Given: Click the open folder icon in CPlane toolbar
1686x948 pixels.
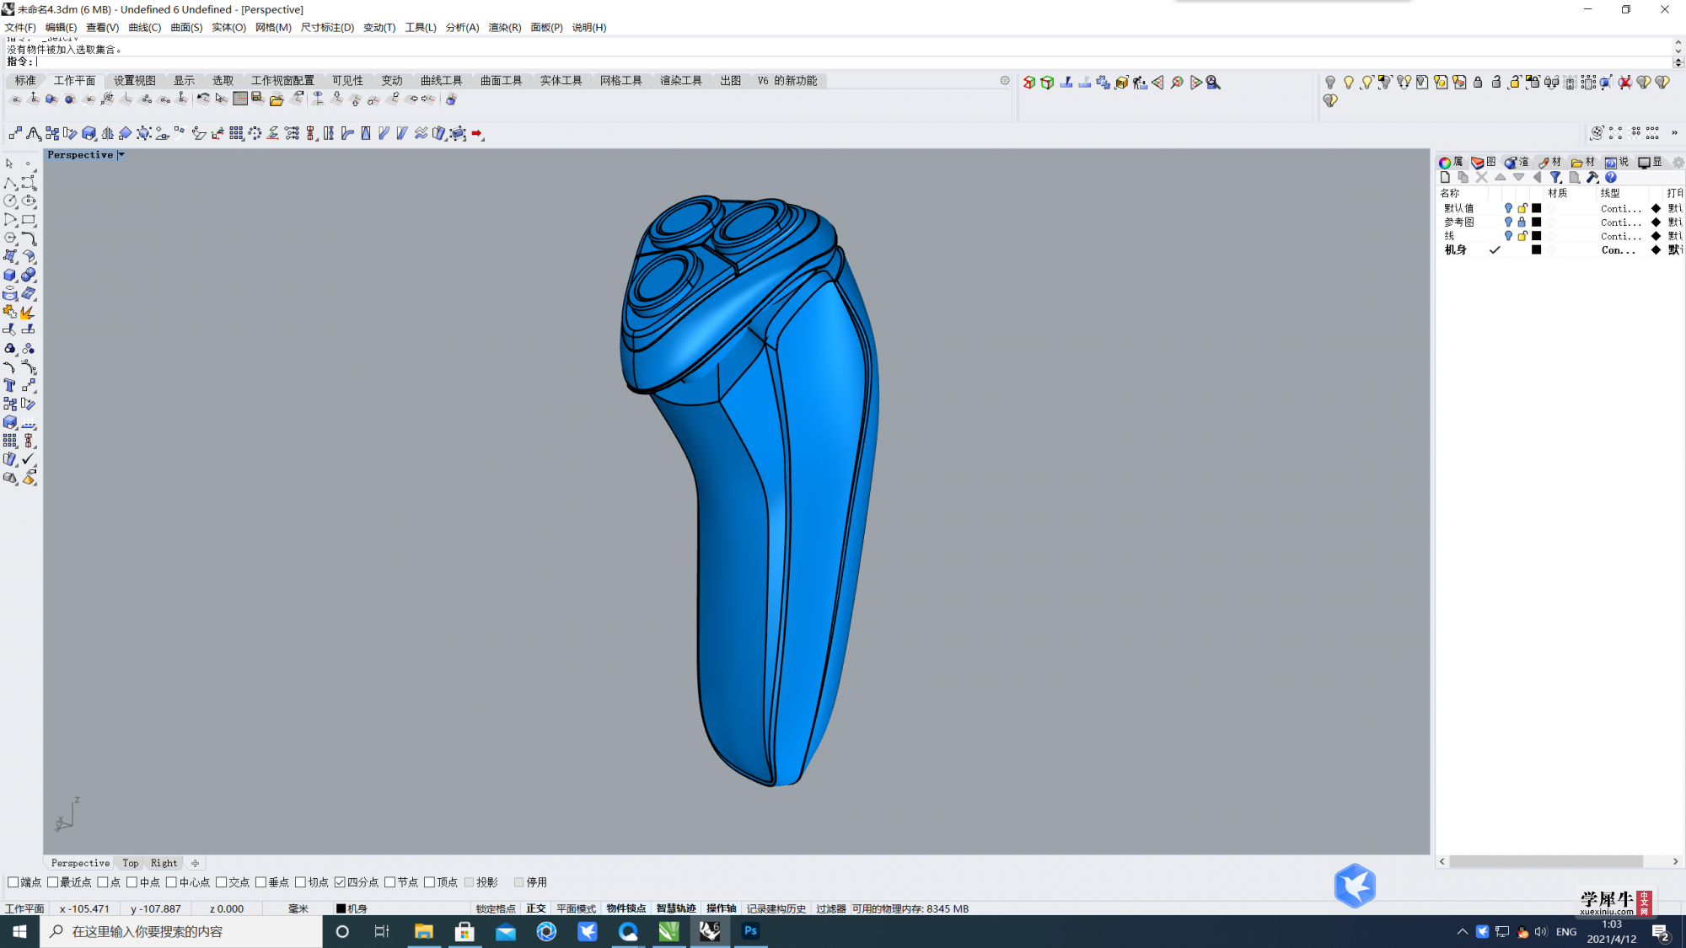Looking at the screenshot, I should [x=277, y=99].
